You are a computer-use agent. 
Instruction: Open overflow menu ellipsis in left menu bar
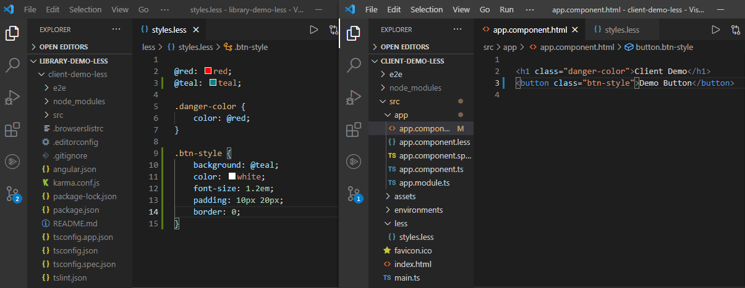click(164, 10)
